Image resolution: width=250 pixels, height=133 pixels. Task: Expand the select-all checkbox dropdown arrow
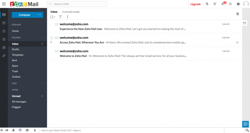click(54, 17)
